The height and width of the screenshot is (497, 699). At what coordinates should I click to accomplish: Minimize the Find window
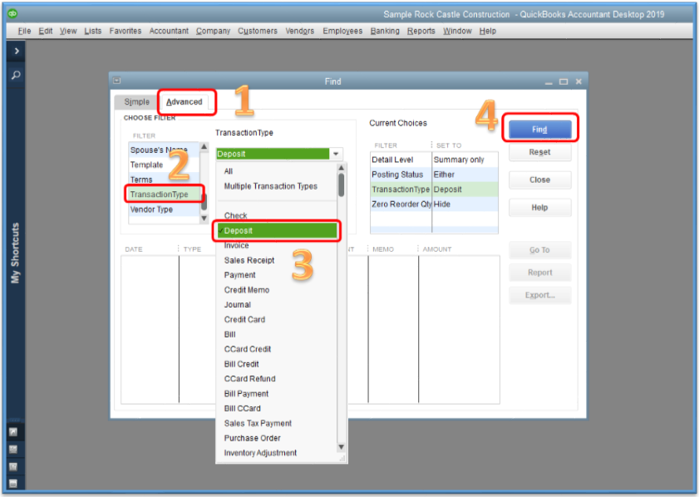click(x=549, y=82)
